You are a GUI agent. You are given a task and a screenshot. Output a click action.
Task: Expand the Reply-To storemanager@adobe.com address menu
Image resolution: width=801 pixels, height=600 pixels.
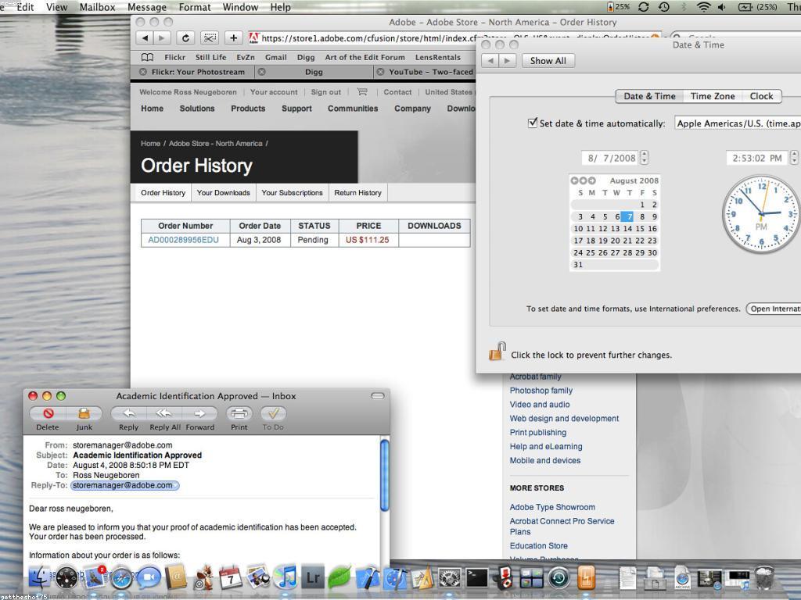(125, 485)
